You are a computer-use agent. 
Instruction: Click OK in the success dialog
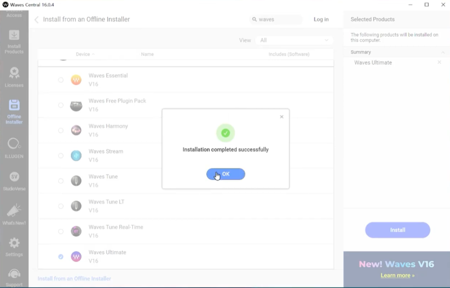tap(225, 174)
